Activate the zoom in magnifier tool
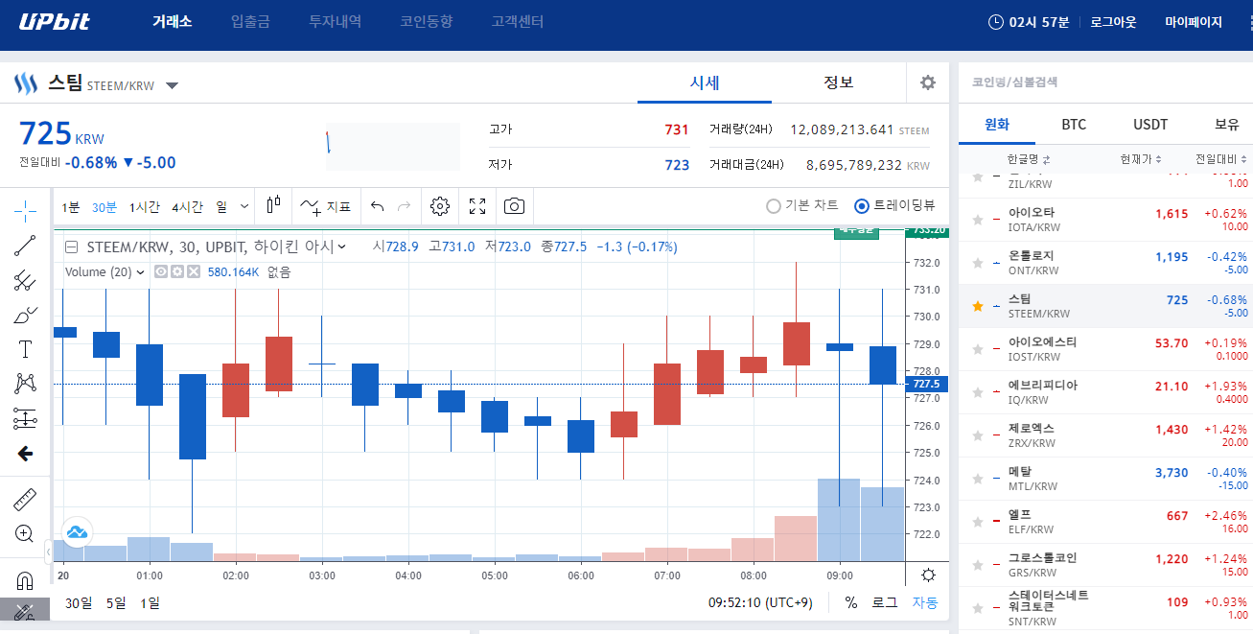This screenshot has width=1253, height=634. pos(25,533)
